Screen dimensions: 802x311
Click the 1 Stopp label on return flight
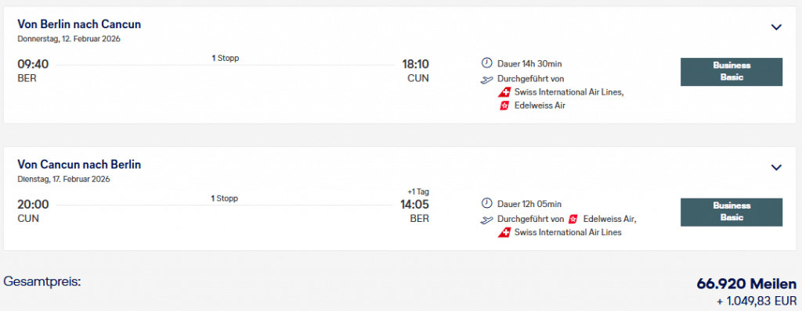[x=226, y=198]
